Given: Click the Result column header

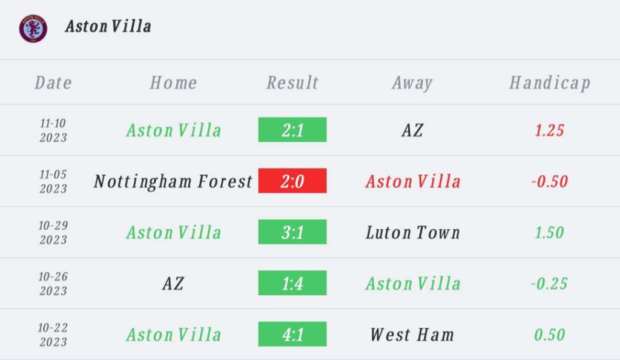Looking at the screenshot, I should 292,82.
